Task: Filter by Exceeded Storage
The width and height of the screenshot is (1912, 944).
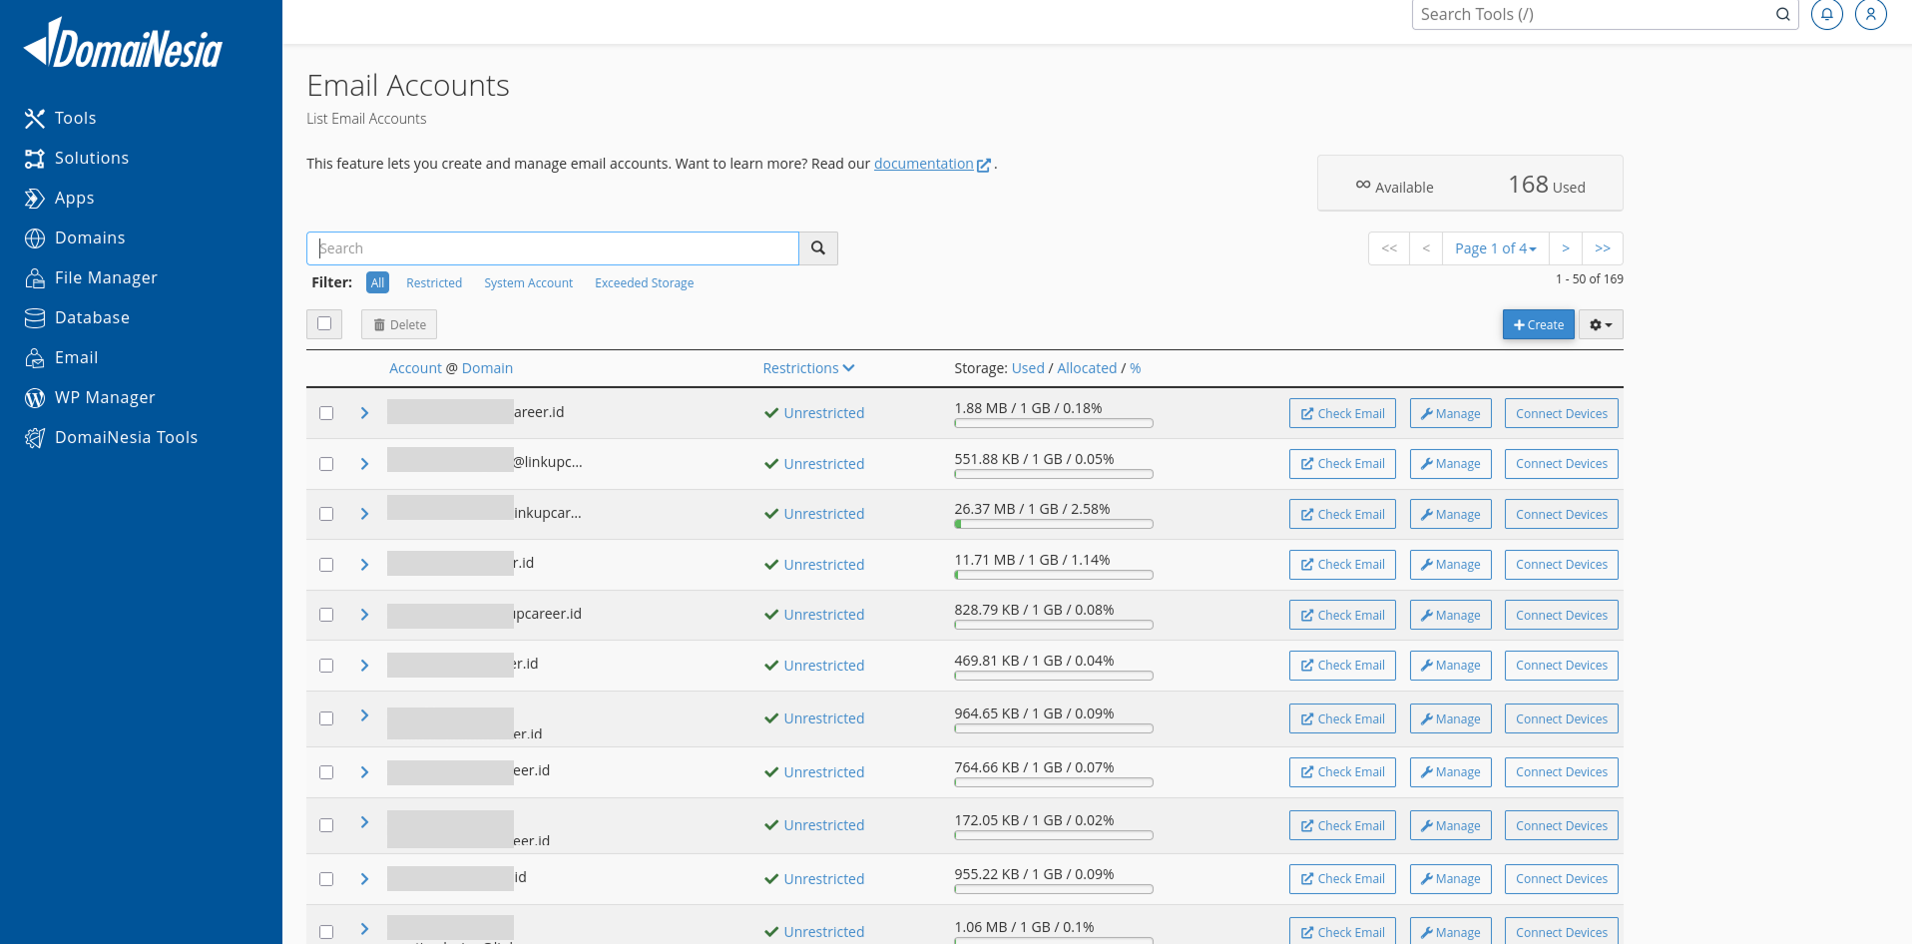Action: pyautogui.click(x=644, y=283)
